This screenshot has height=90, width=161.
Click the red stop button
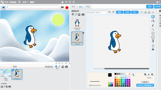(x=67, y=7)
